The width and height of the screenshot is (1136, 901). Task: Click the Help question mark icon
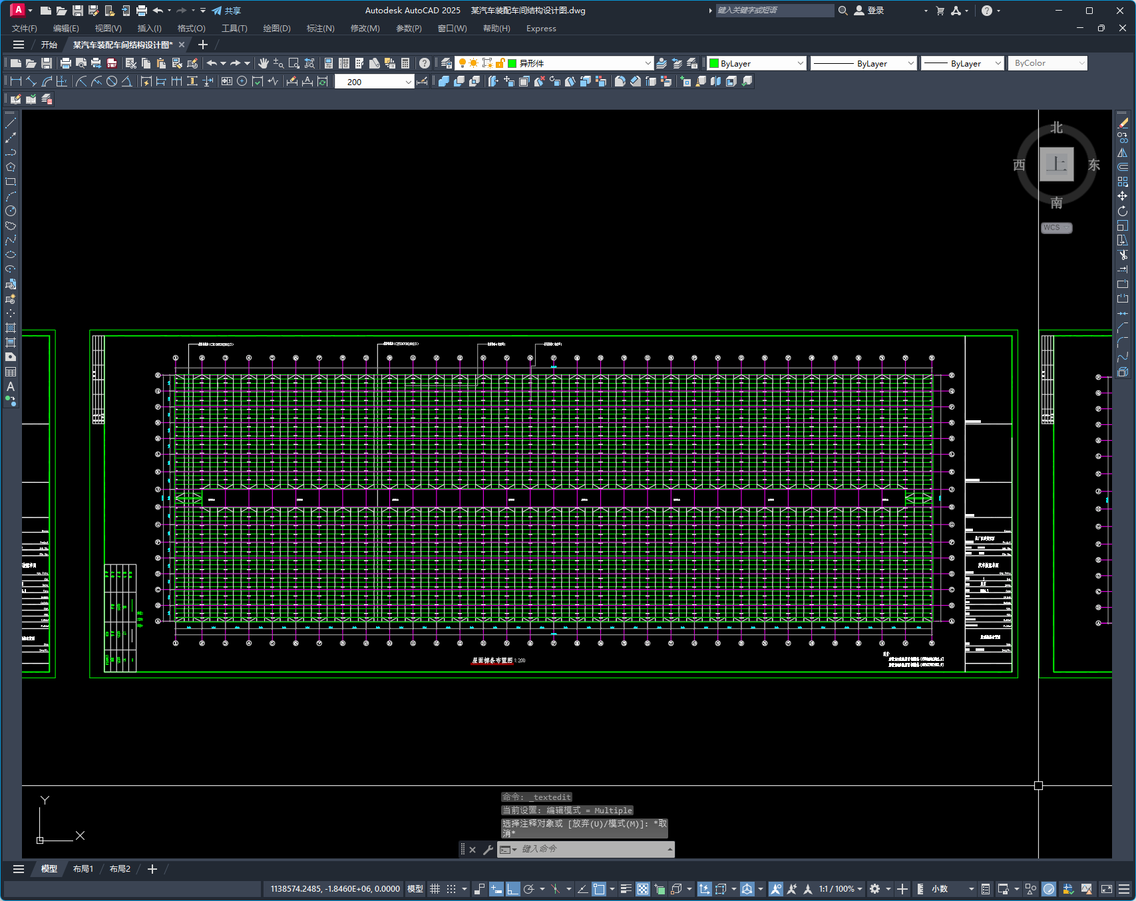425,63
